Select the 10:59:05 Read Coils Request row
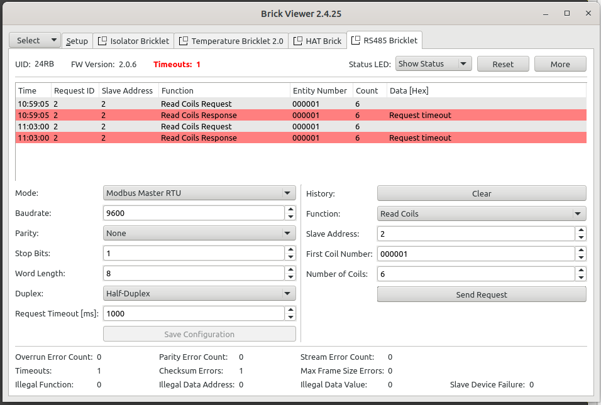The width and height of the screenshot is (601, 405). 301,104
